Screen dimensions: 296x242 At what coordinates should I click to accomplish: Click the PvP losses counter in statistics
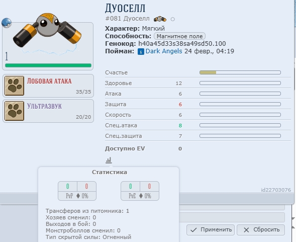coord(86,187)
